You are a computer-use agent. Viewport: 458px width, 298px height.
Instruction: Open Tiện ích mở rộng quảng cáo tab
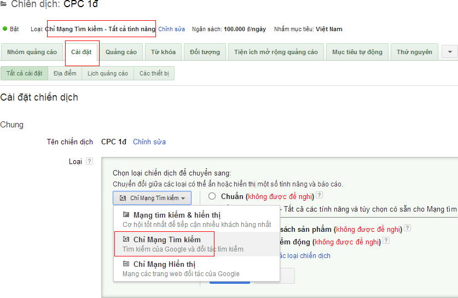click(276, 52)
